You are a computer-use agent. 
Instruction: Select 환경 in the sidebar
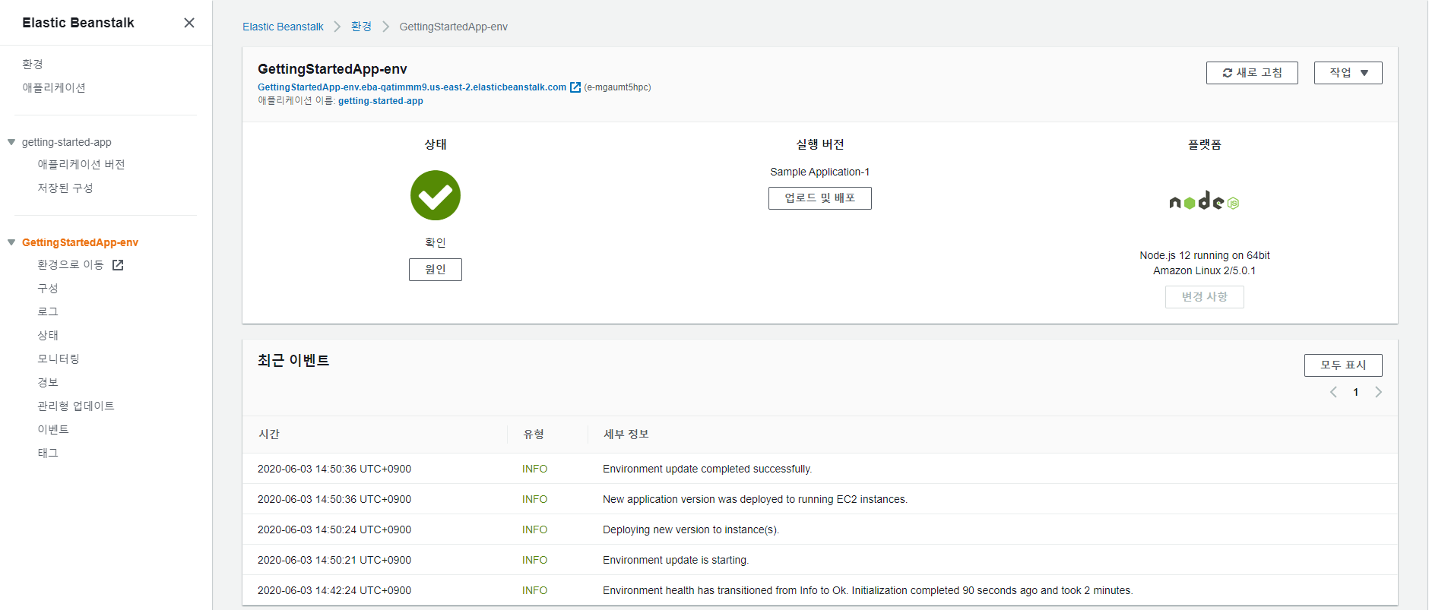[33, 65]
